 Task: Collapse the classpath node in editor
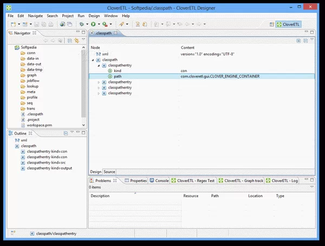(93, 60)
